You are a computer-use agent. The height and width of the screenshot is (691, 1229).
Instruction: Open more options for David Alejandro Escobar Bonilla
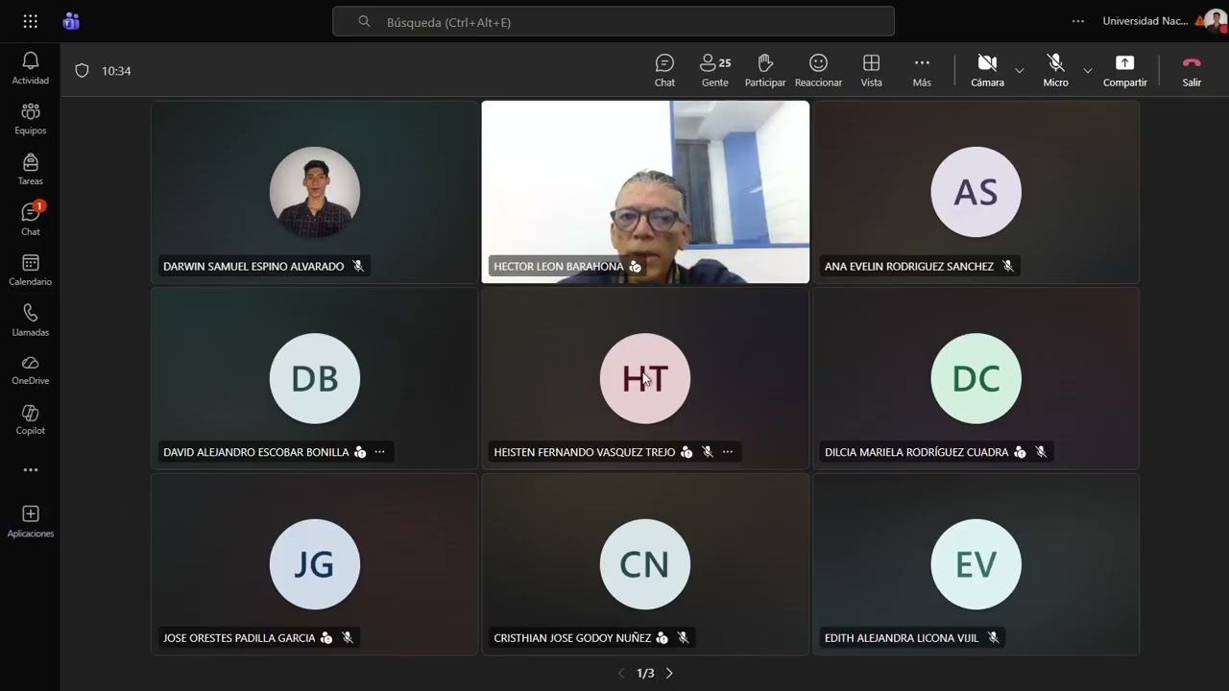pyautogui.click(x=380, y=452)
